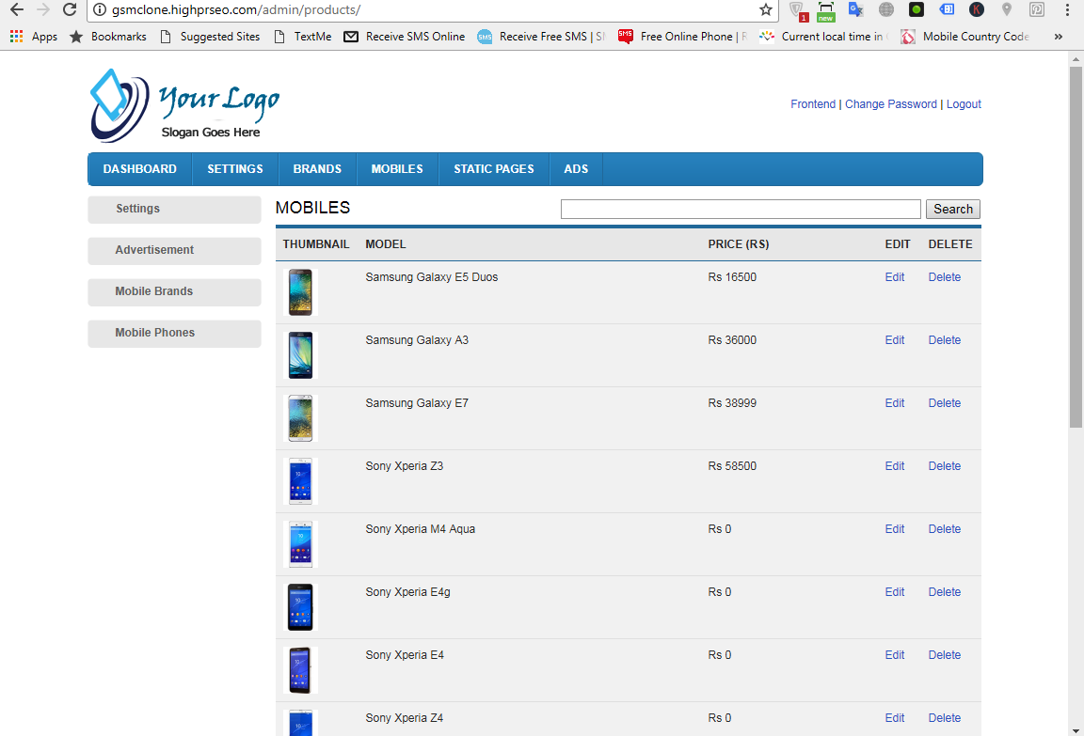Click the grey globe extension icon

[886, 9]
